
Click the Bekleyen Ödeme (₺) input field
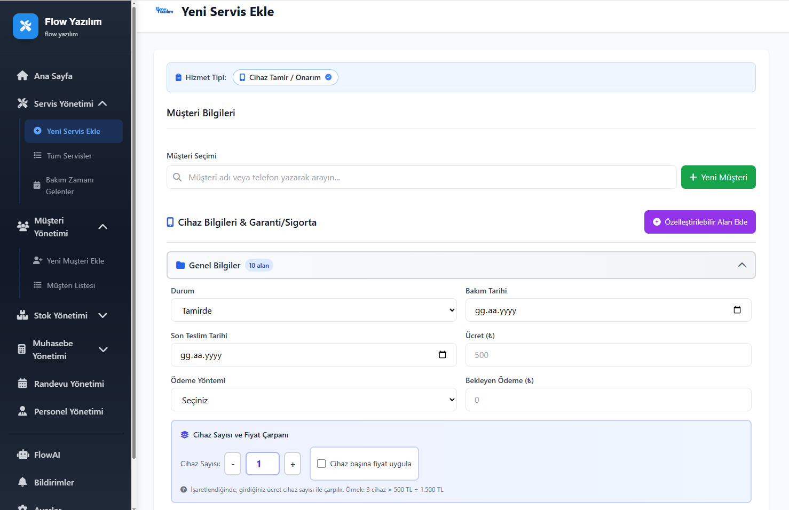tap(609, 400)
